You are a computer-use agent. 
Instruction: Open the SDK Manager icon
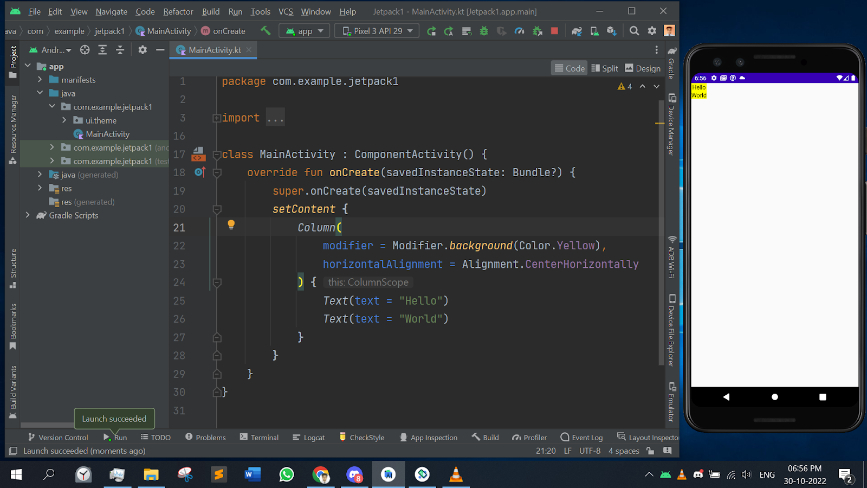(612, 31)
